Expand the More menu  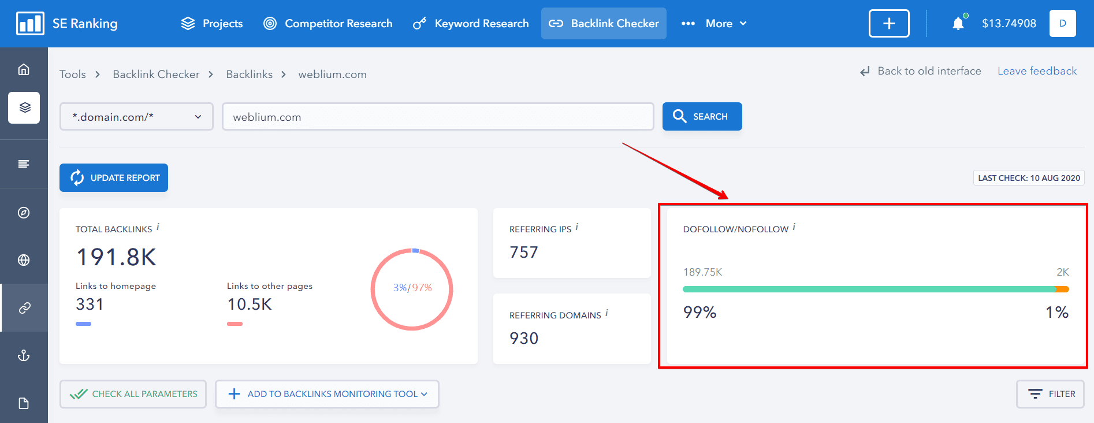(x=726, y=24)
